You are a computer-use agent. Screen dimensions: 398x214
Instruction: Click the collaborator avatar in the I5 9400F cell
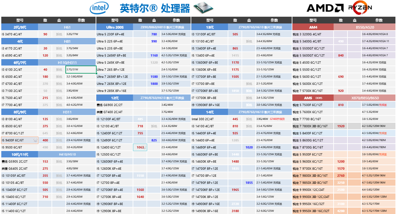click(35, 140)
